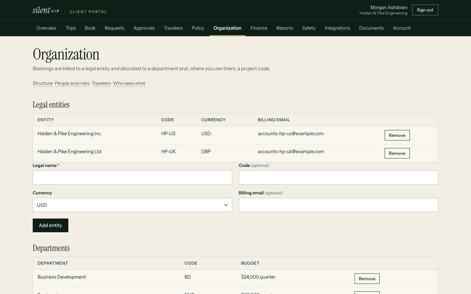Click the HP-UK entity code cell

click(x=168, y=152)
